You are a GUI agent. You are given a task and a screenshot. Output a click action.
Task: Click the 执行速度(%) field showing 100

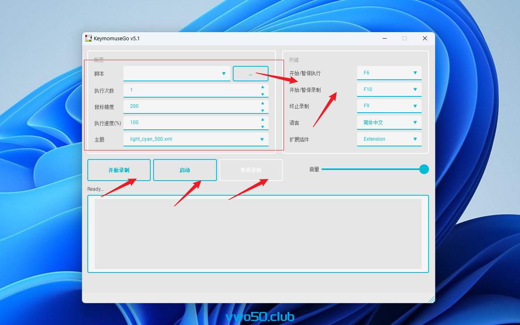[x=191, y=123]
